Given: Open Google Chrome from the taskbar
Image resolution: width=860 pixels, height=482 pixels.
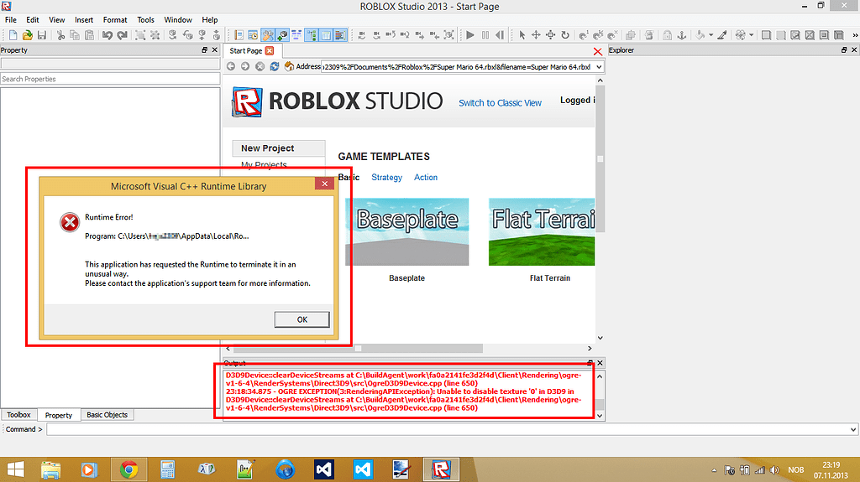Looking at the screenshot, I should tap(128, 469).
